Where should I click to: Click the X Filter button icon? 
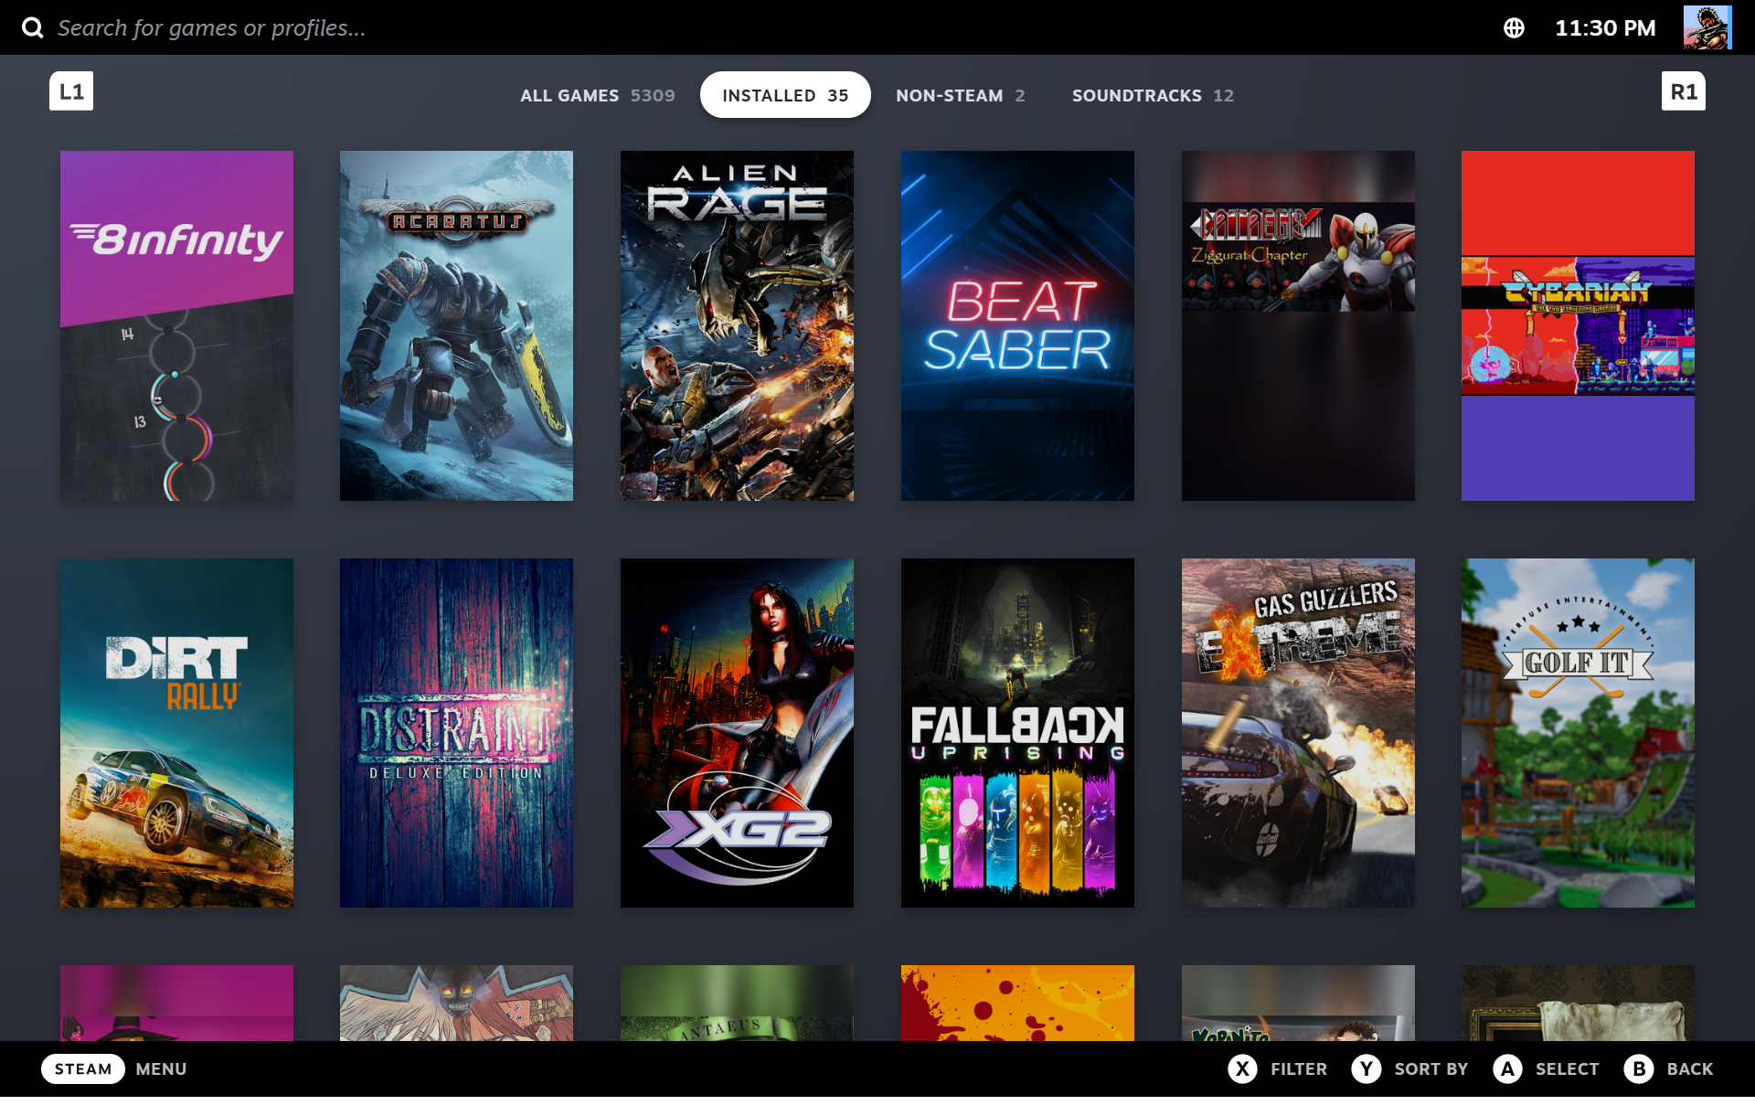(1242, 1068)
